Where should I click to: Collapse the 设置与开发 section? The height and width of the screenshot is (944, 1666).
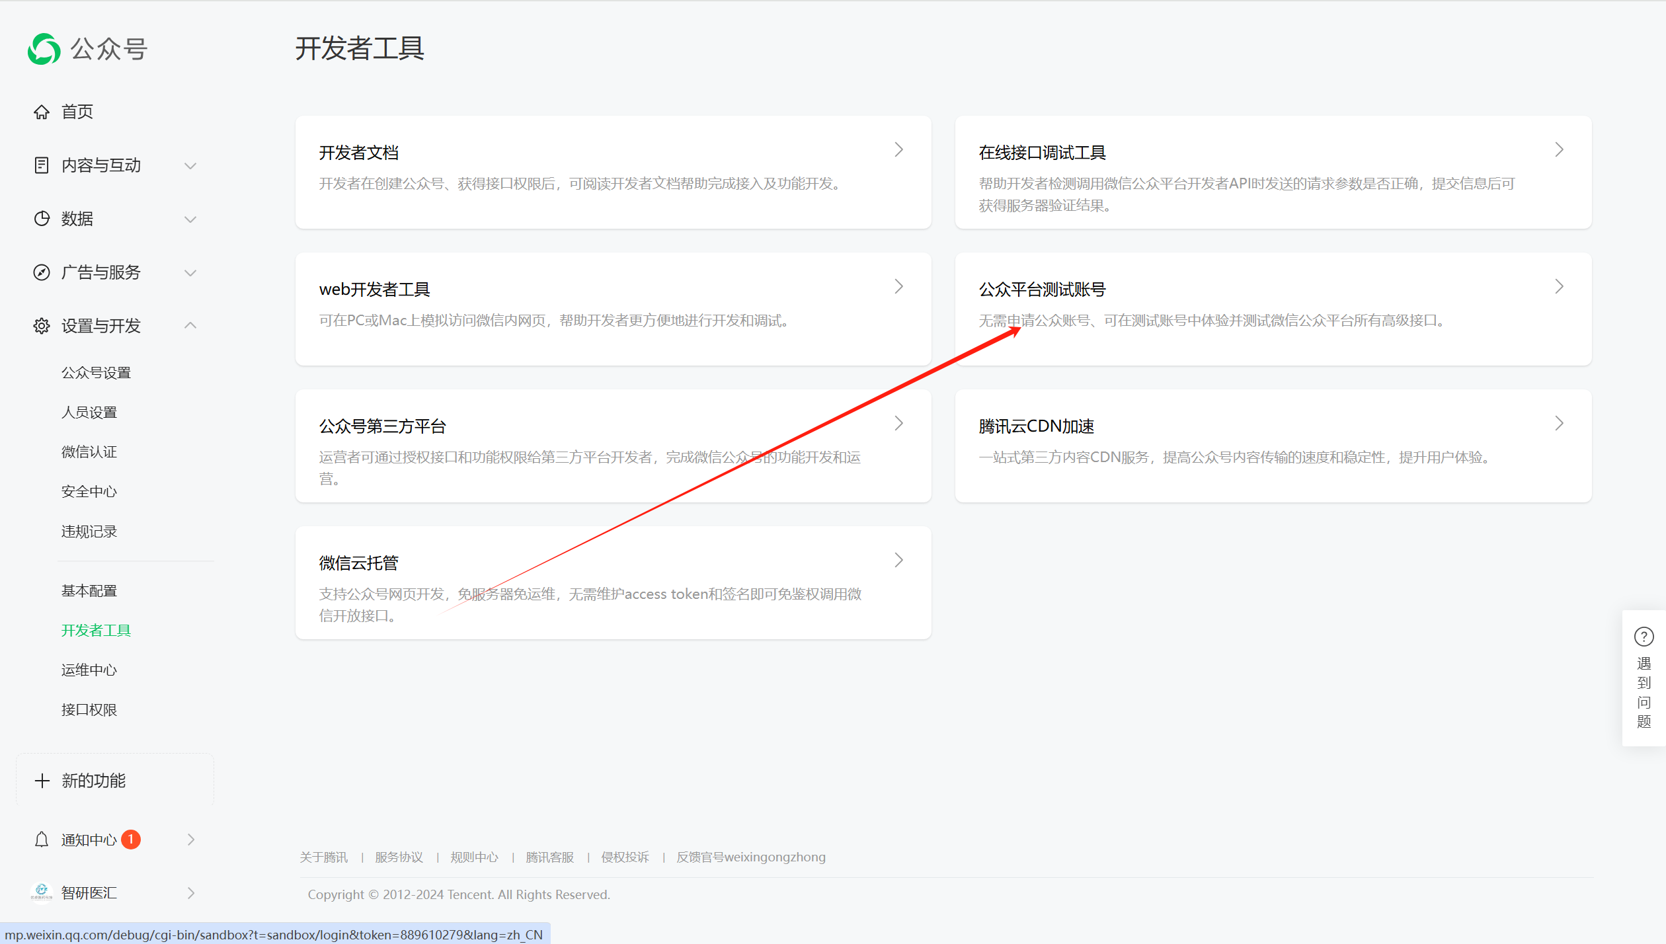pyautogui.click(x=191, y=325)
